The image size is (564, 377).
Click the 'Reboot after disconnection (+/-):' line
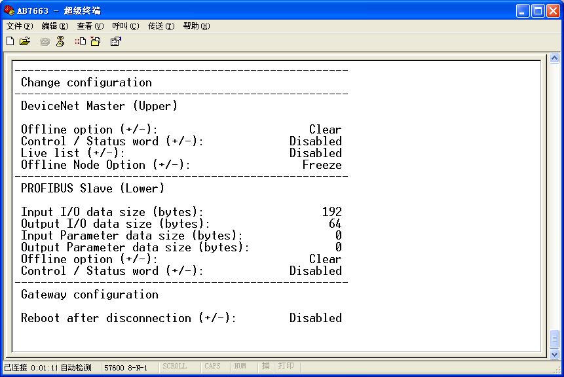pos(128,318)
